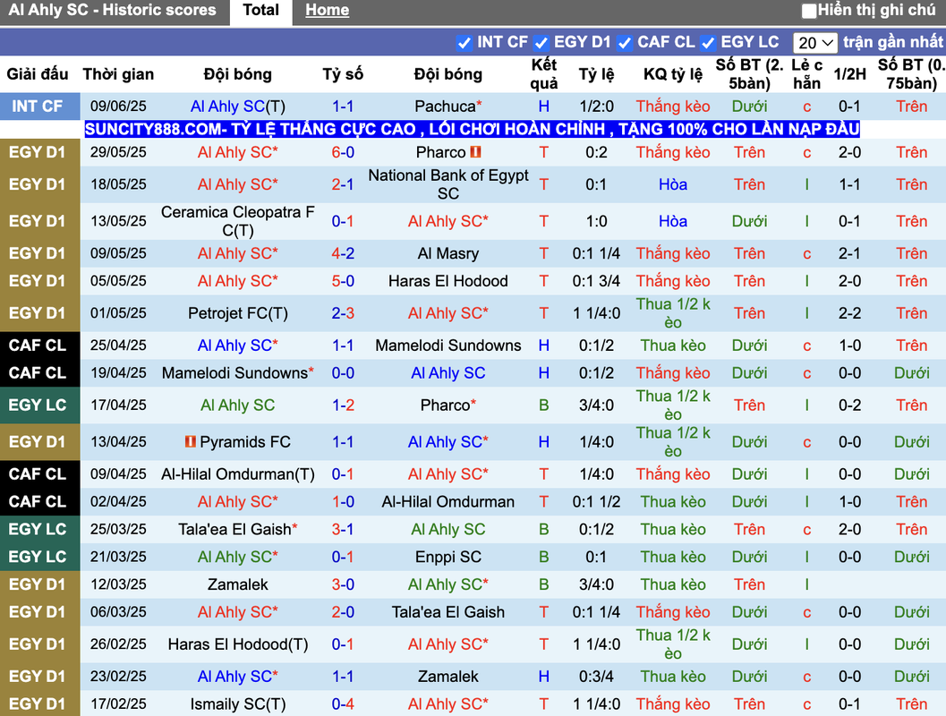This screenshot has height=716, width=946.
Task: Switch to the Total tab
Action: tap(260, 10)
